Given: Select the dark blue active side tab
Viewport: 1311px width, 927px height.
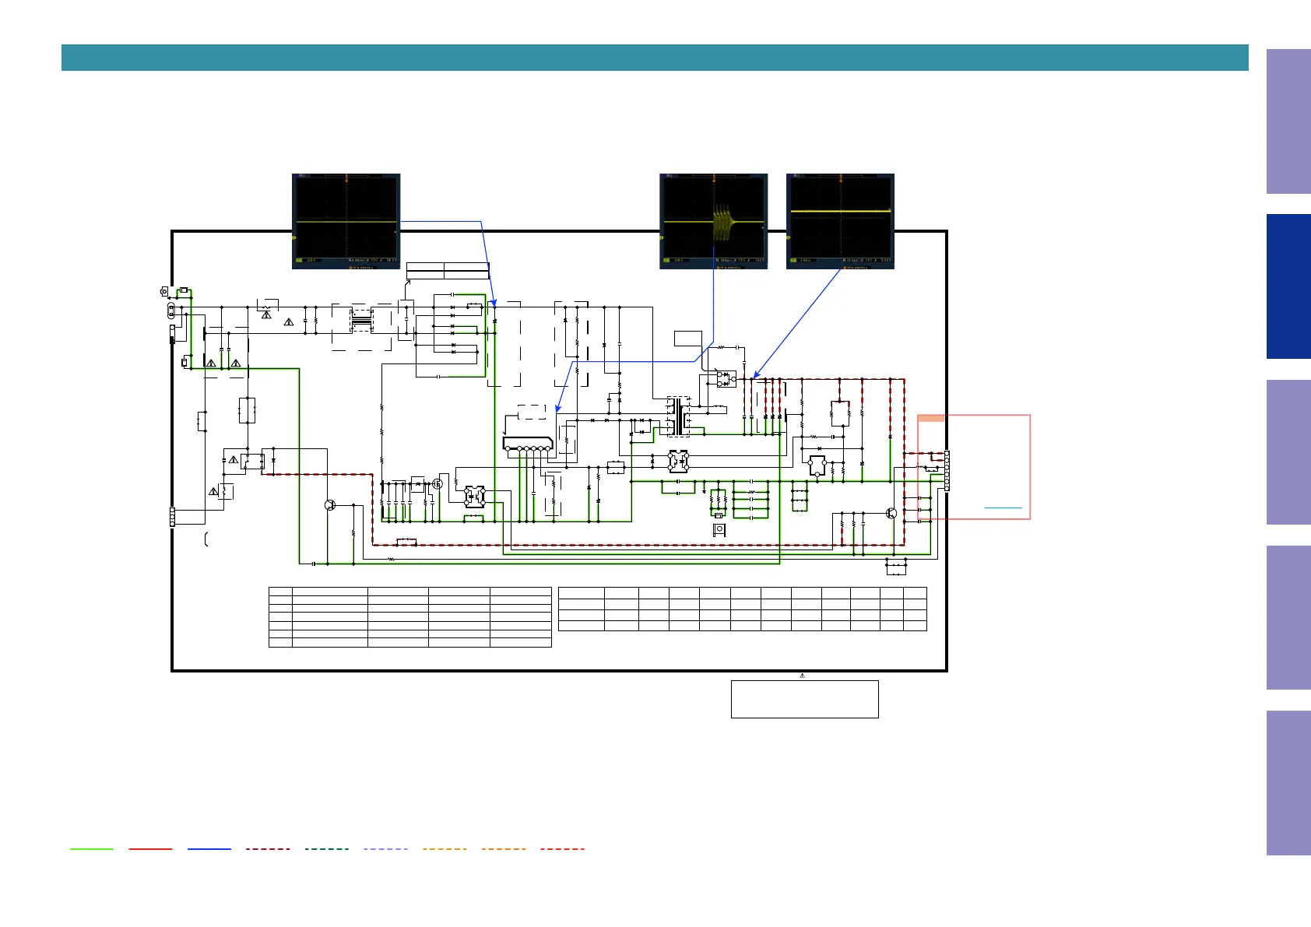Looking at the screenshot, I should [x=1288, y=286].
